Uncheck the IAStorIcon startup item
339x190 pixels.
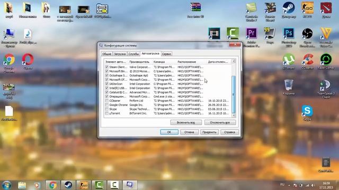(x=107, y=84)
